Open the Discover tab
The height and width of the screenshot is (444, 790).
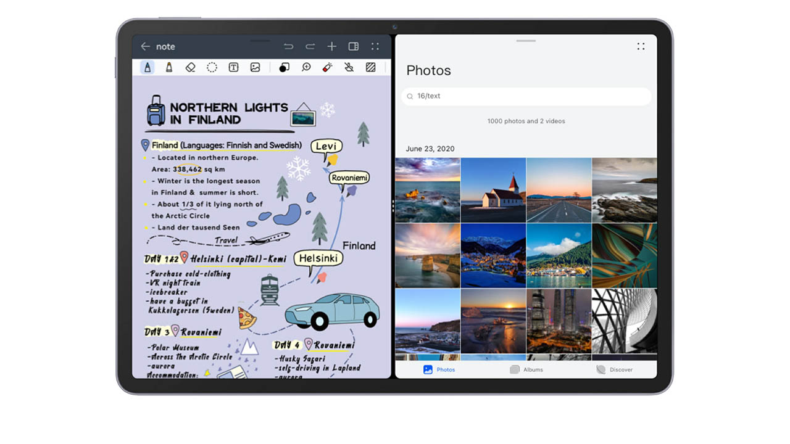[614, 369]
